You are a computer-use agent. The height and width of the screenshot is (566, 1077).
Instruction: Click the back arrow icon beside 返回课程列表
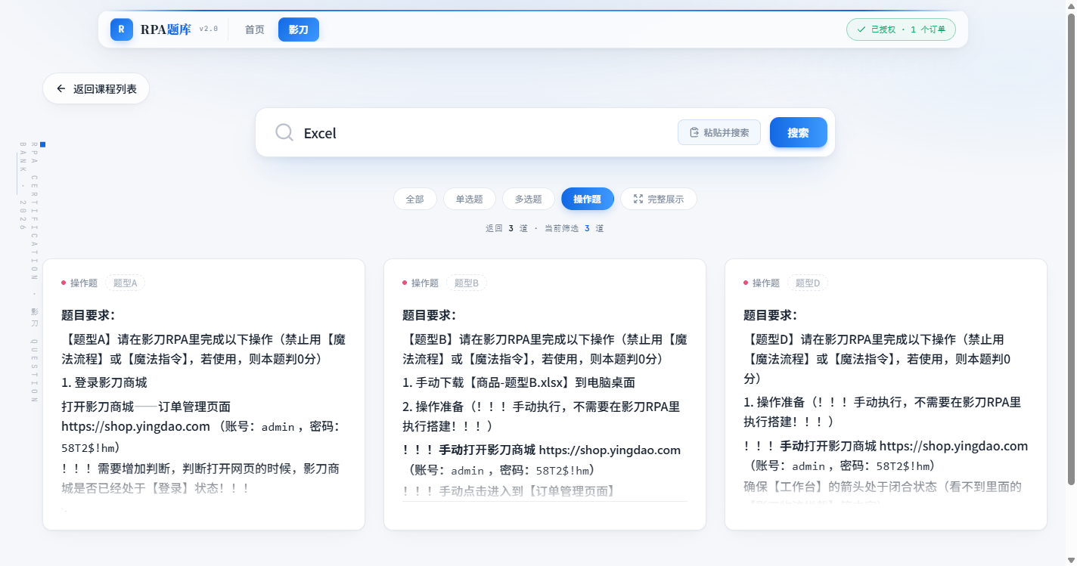(x=61, y=88)
